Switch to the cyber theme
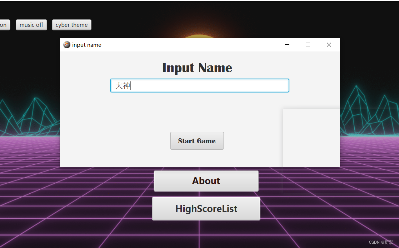 pos(71,25)
